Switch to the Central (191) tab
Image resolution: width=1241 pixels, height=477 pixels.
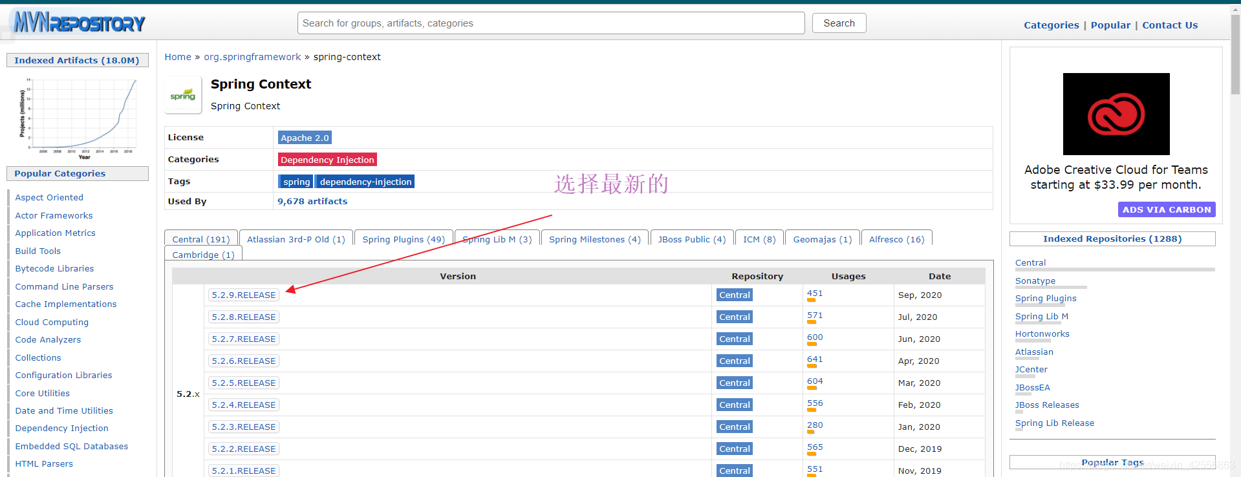(201, 239)
